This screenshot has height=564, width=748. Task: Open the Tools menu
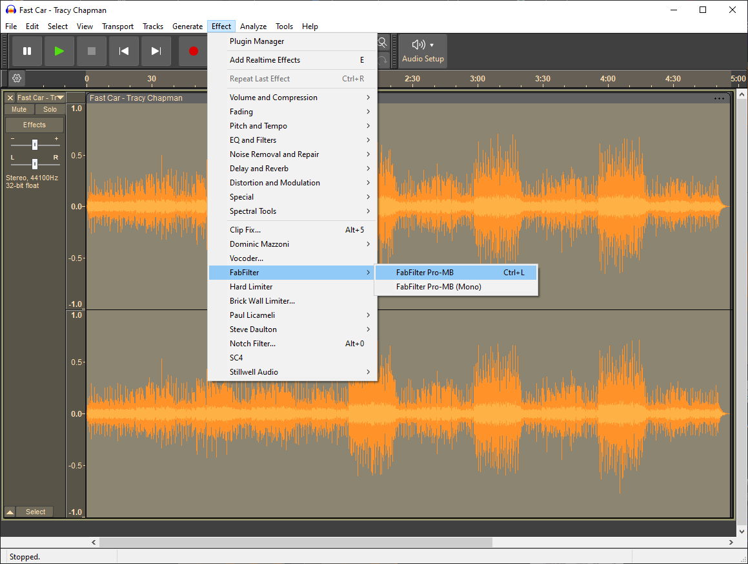tap(285, 26)
